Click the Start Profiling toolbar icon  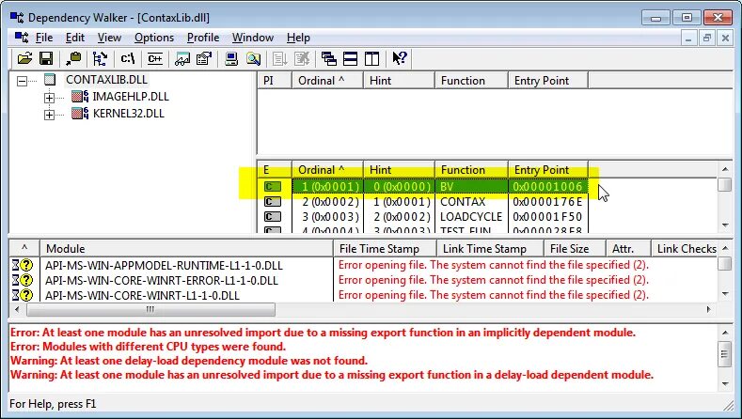279,58
